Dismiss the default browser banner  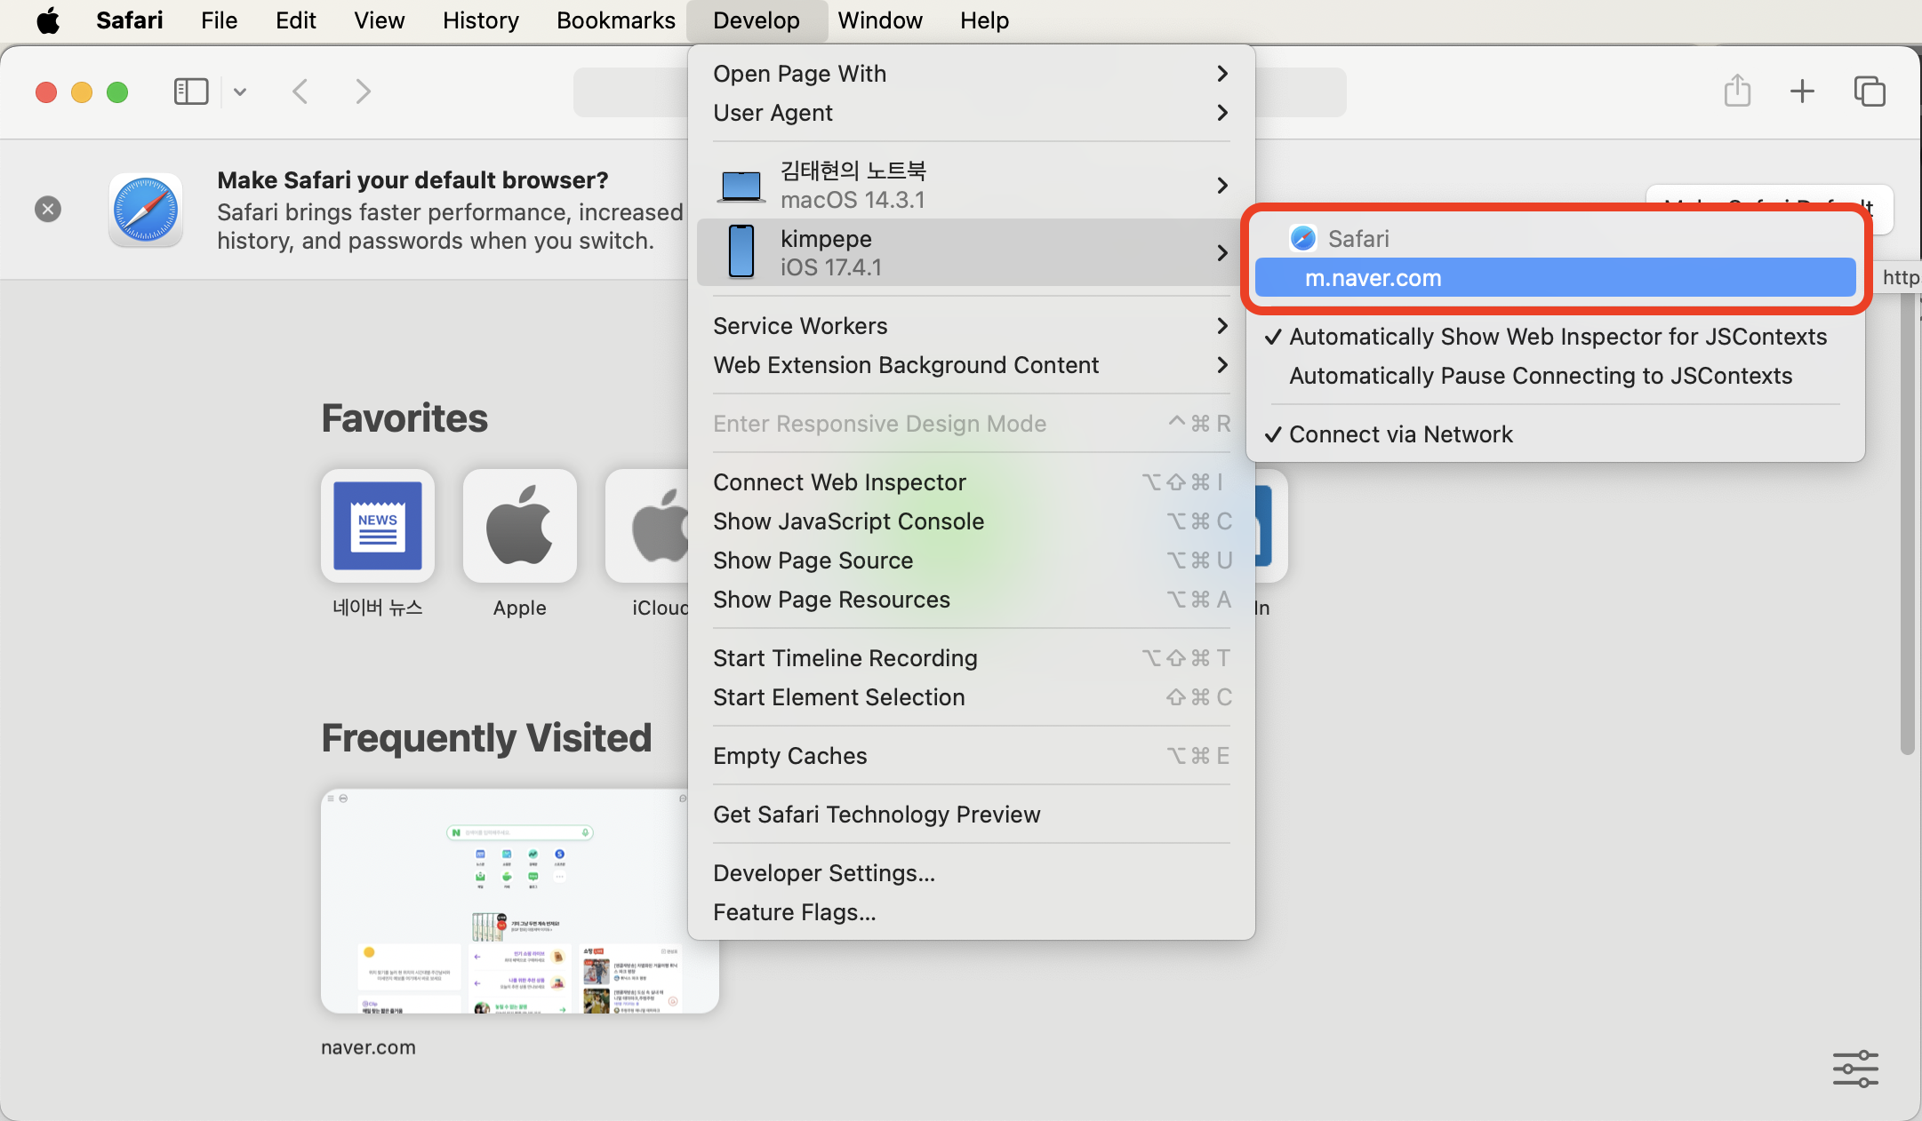coord(48,209)
